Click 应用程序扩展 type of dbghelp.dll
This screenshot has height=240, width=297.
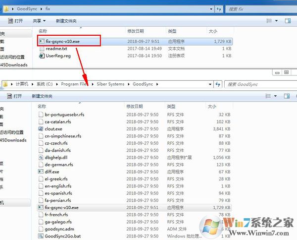pyautogui.click(x=179, y=158)
